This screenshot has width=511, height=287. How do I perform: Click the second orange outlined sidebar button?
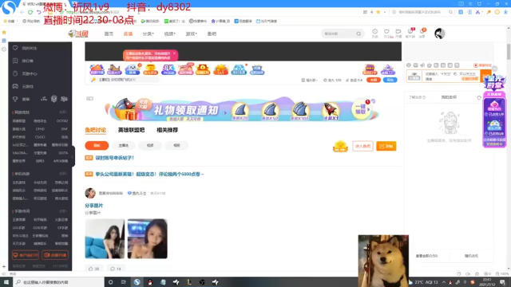[55, 255]
